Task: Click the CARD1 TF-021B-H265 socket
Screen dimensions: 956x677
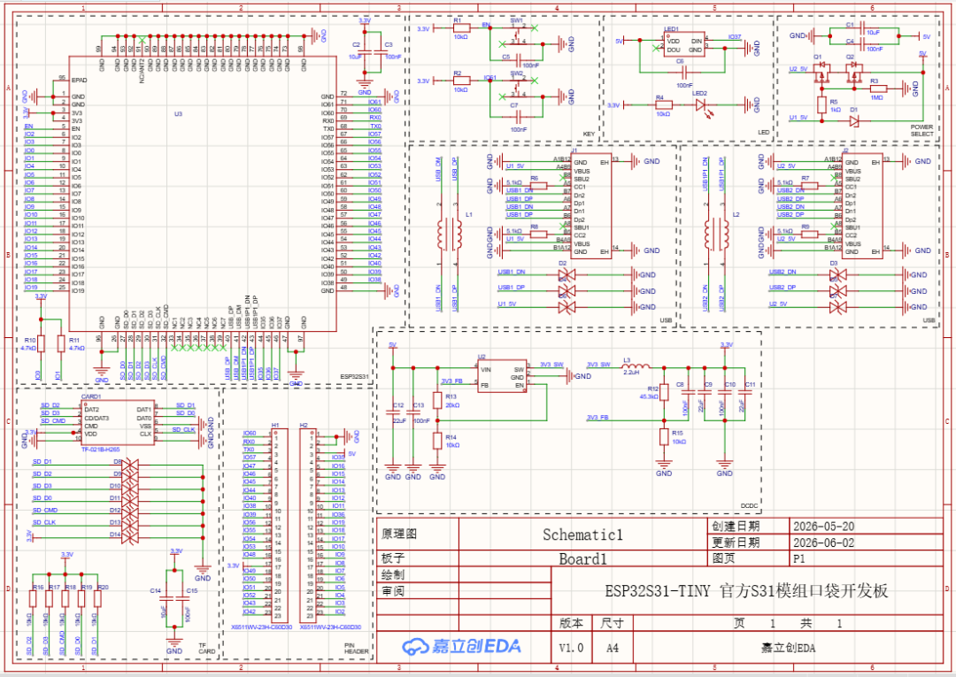Action: point(117,422)
